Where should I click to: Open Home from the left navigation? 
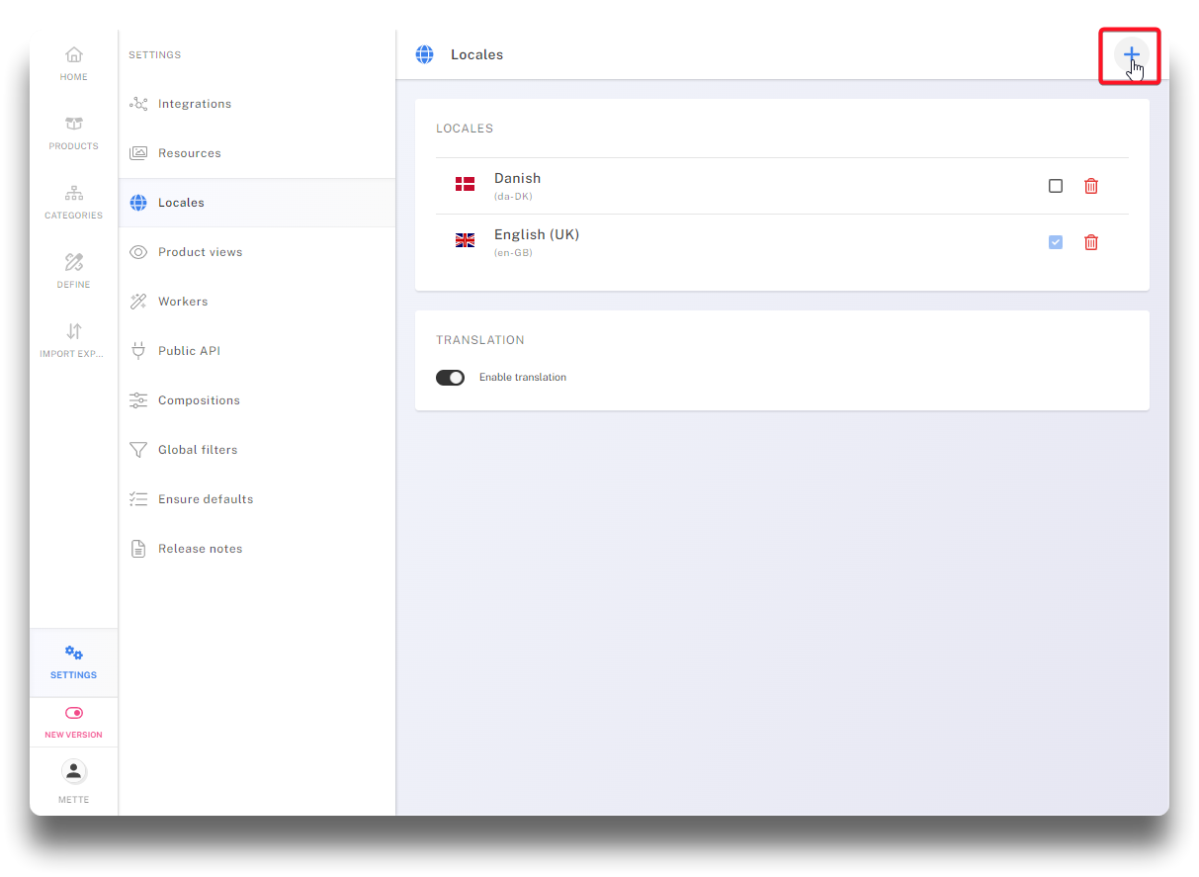coord(74,63)
